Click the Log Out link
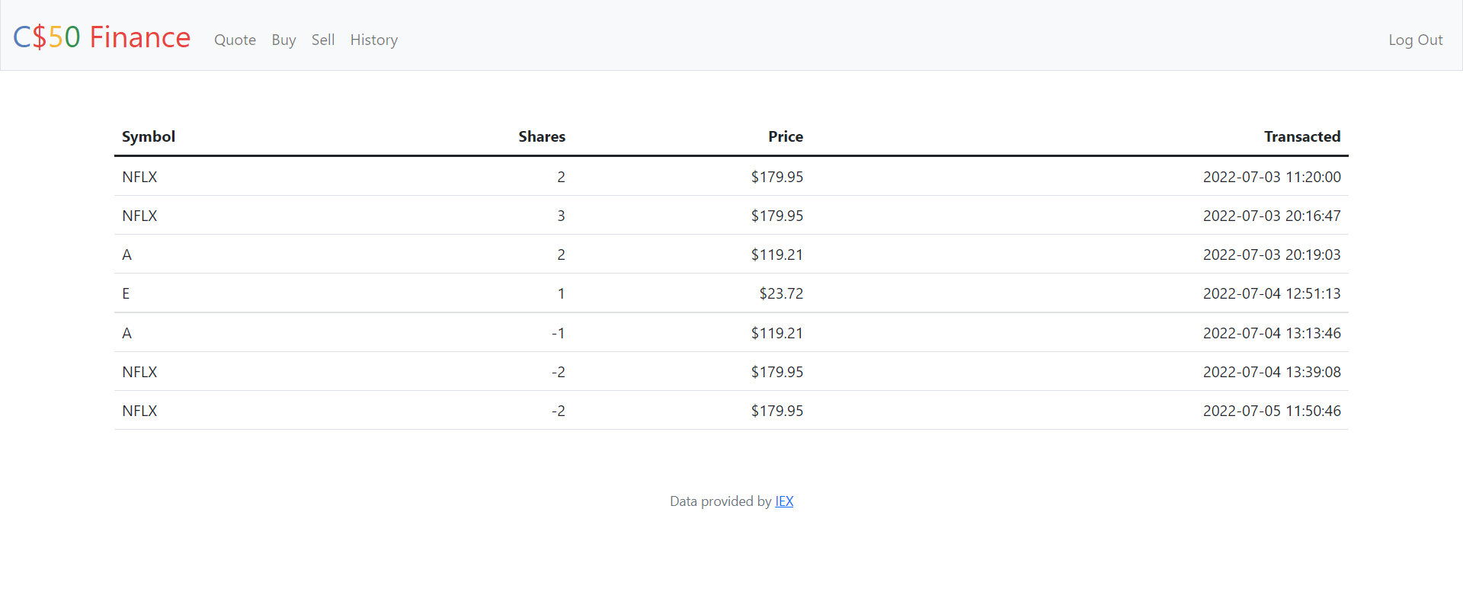 tap(1416, 40)
